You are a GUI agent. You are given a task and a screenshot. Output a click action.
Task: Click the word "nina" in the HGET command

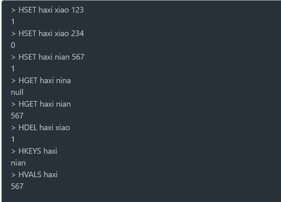(63, 81)
